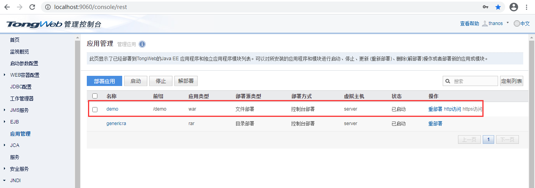Click the /demo prefix cell
The height and width of the screenshot is (188, 535).
(160, 109)
